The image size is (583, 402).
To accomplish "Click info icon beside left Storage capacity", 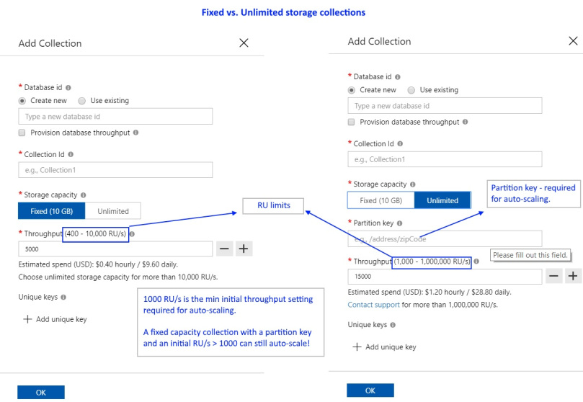I will click(84, 195).
